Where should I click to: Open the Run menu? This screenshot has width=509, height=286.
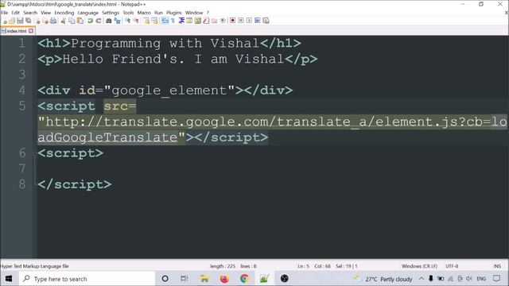point(158,13)
